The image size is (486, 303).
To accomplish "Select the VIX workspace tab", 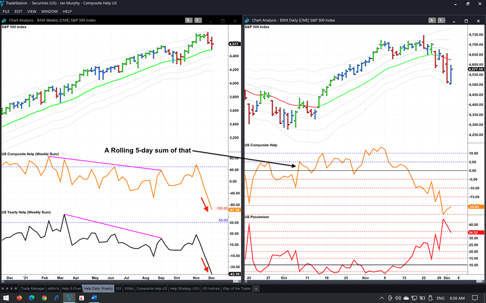I will click(119, 289).
